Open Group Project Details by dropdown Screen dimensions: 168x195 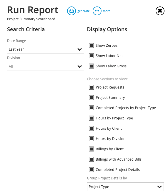125,187
